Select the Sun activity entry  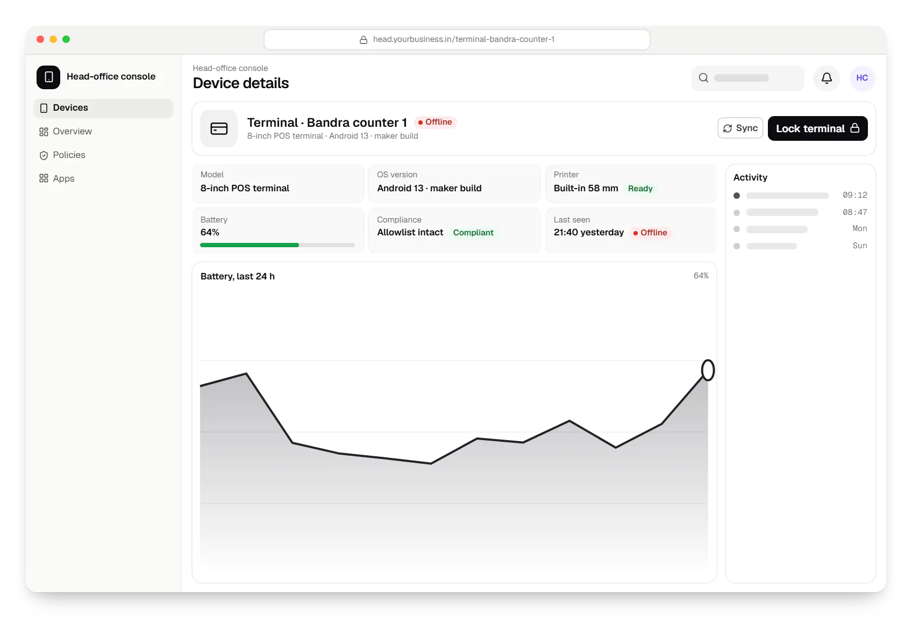click(x=800, y=246)
